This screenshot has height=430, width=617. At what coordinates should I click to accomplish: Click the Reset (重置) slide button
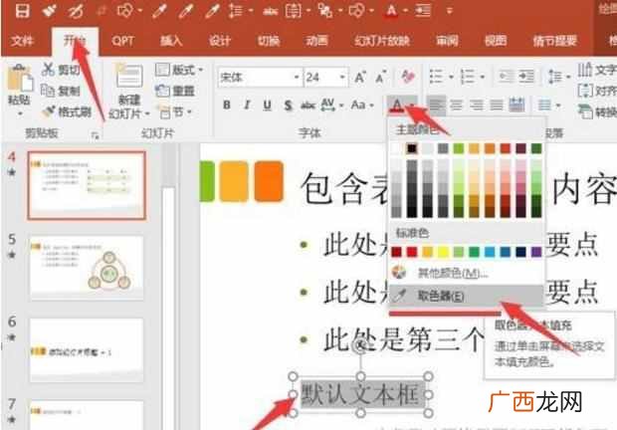click(175, 91)
